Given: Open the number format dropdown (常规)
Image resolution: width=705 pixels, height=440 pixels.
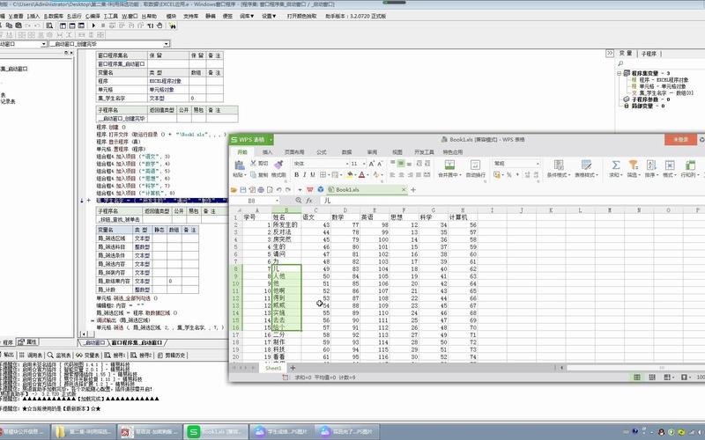Looking at the screenshot, I should [538, 164].
